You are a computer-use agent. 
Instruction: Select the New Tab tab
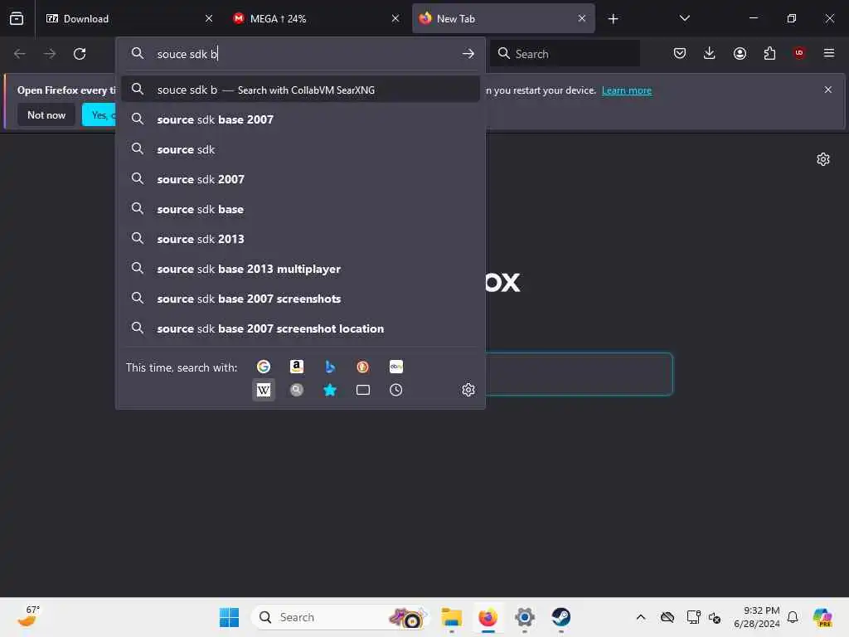pos(503,18)
